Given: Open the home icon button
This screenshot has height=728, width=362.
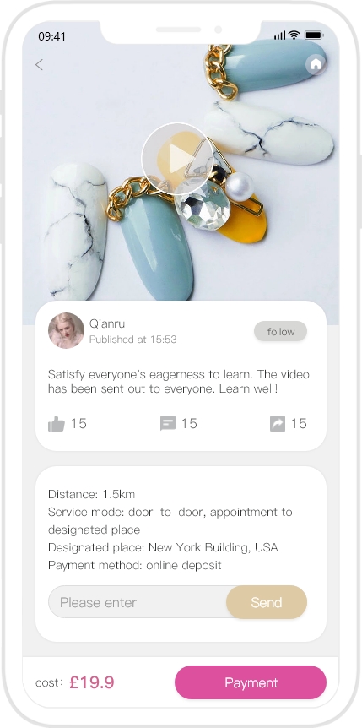Looking at the screenshot, I should [x=316, y=64].
